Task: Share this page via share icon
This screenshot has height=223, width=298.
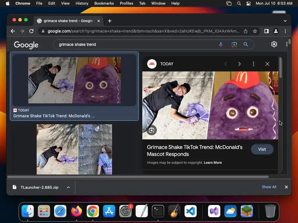Action: (x=246, y=31)
